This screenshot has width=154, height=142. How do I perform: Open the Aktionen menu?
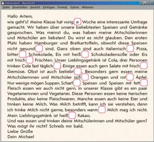tap(87, 7)
